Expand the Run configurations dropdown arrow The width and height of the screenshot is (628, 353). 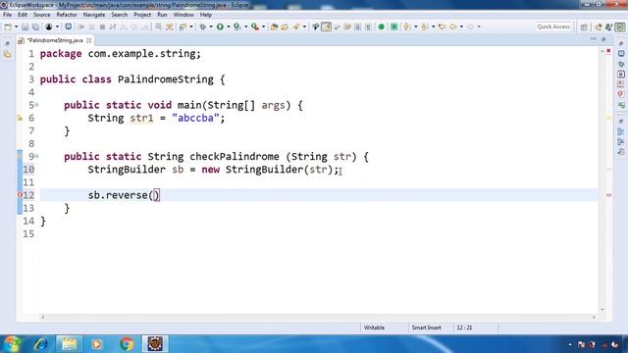pos(229,26)
